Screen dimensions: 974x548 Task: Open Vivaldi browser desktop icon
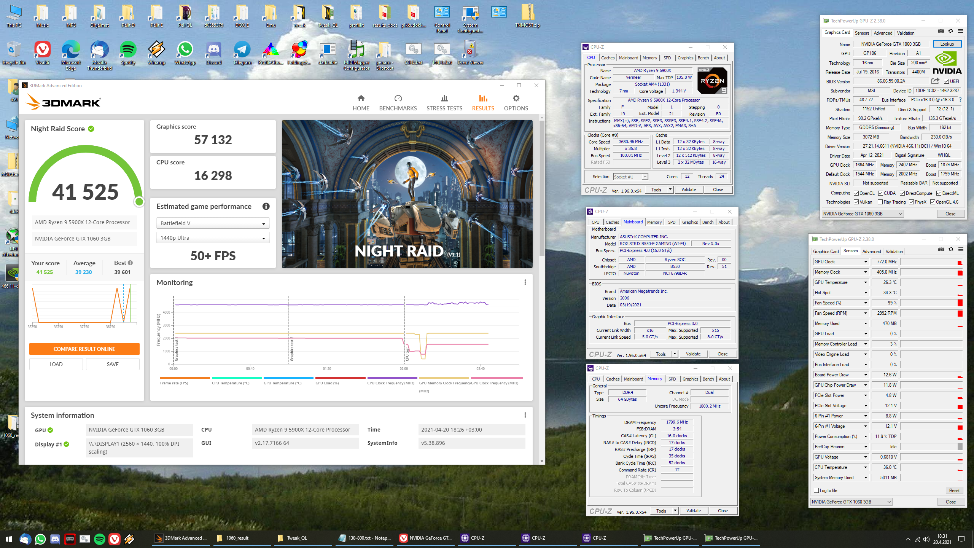pos(42,53)
